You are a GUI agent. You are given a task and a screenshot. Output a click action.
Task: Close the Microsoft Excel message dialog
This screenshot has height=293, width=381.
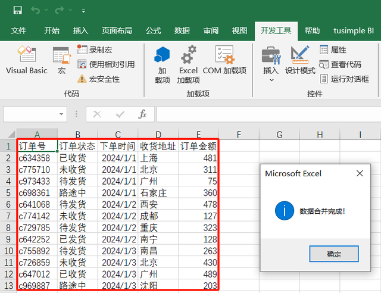pyautogui.click(x=360, y=173)
